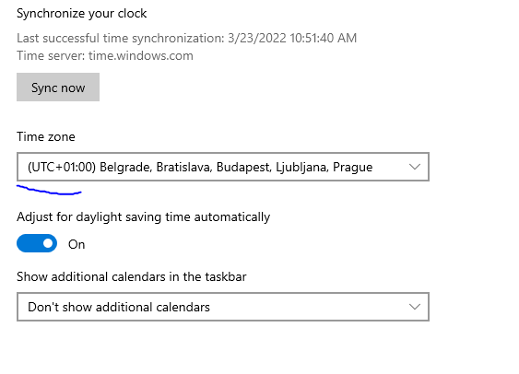Screen dimensions: 519x374
Task: Click the word Prague in the time zone box
Action: pos(352,168)
